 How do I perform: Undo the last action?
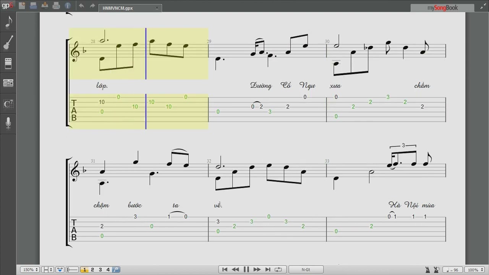[x=81, y=6]
